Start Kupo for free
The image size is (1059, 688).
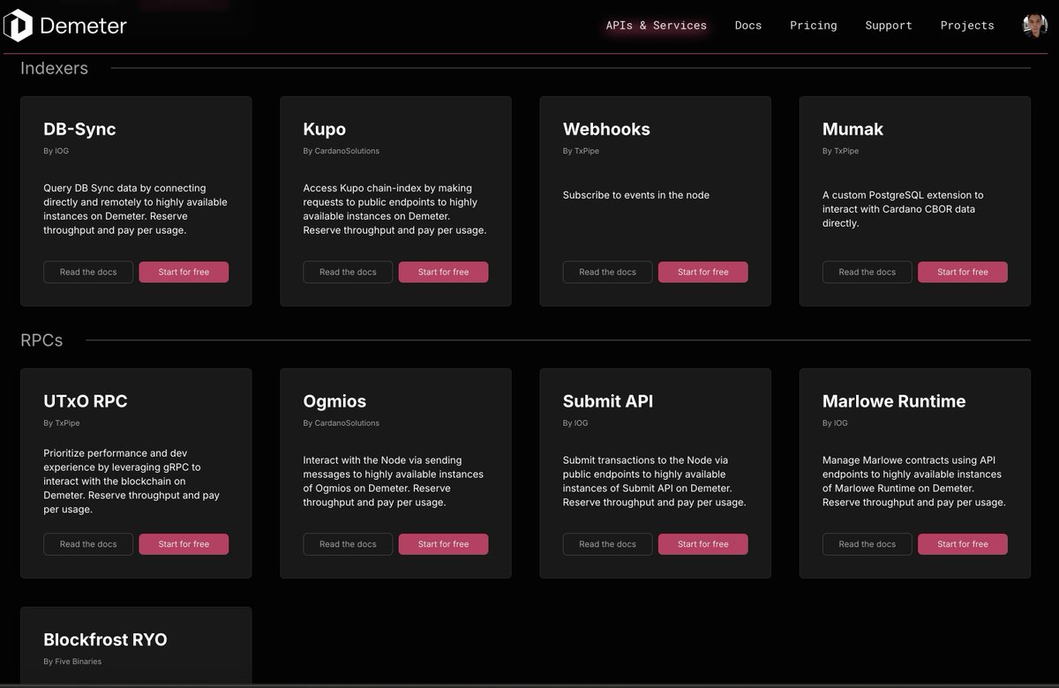tap(443, 272)
